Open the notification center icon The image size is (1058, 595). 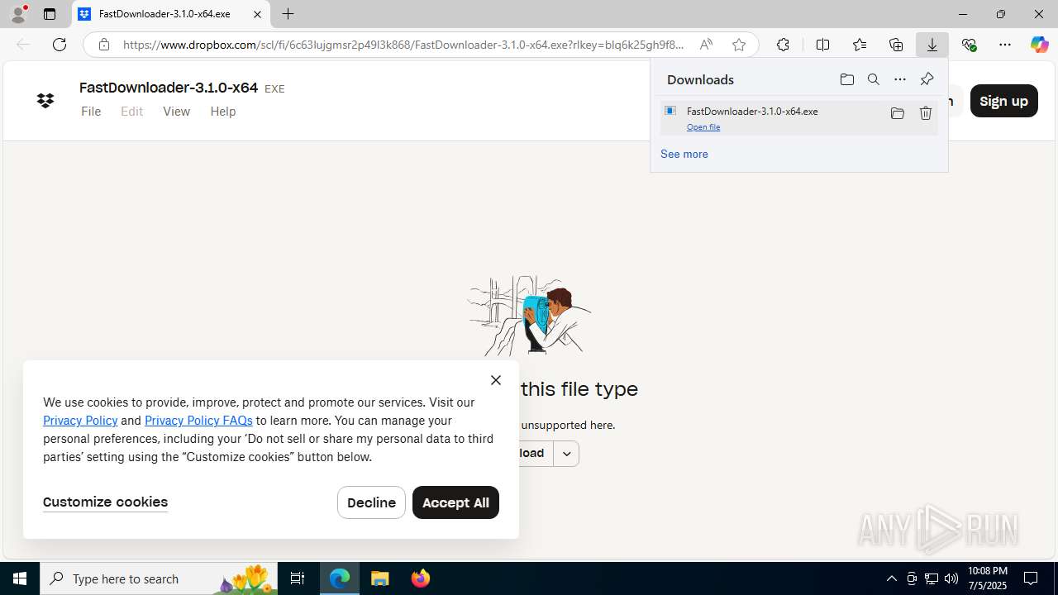coord(1032,578)
